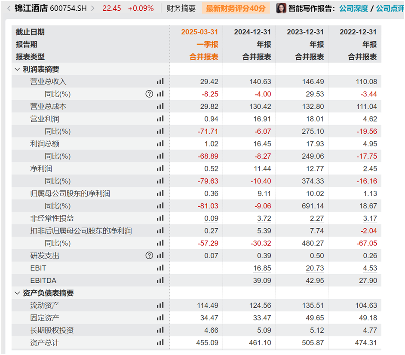Viewport: 405px width, 355px height.
Task: Select the 2023-12-31 column header
Action: tap(305, 32)
